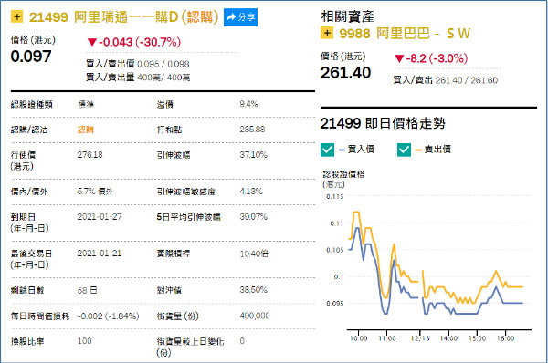548x363 pixels.
Task: Click the blue 買入價 legend line
Action: [342, 150]
